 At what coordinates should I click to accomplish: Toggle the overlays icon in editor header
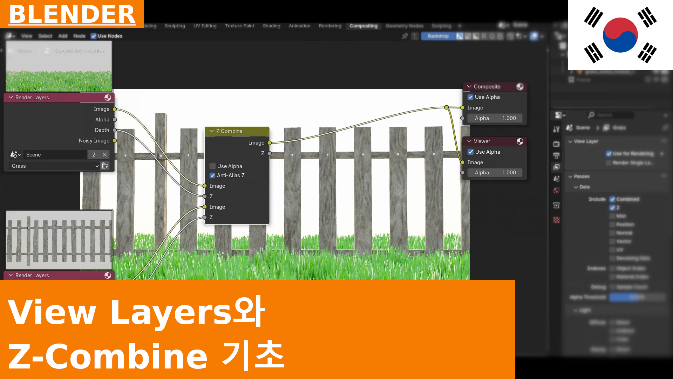(x=534, y=36)
